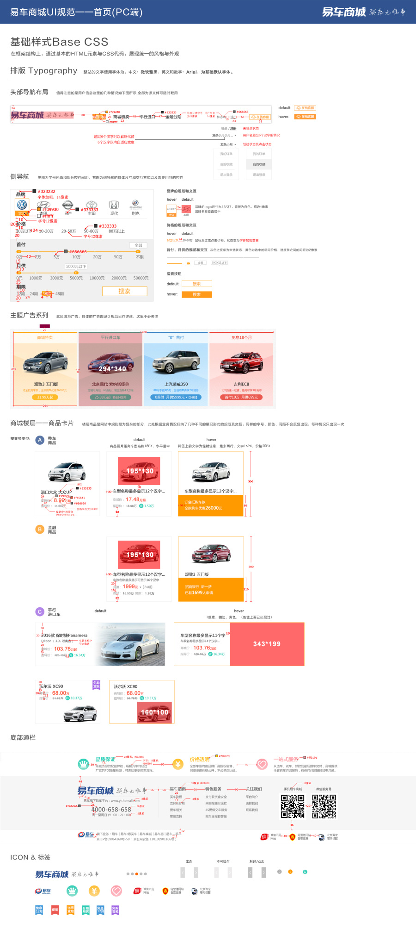This screenshot has height=935, width=416.
Task: Click the orange 订金抵购车款 promo panel
Action: [x=211, y=505]
